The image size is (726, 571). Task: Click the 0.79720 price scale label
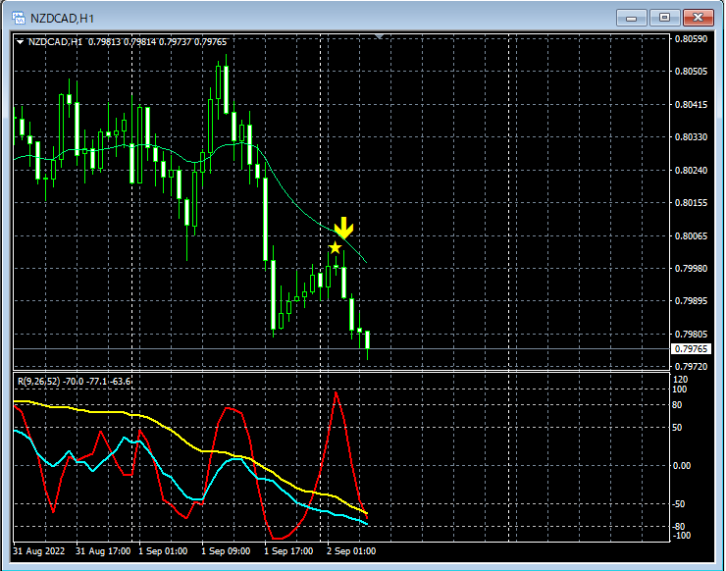click(691, 367)
